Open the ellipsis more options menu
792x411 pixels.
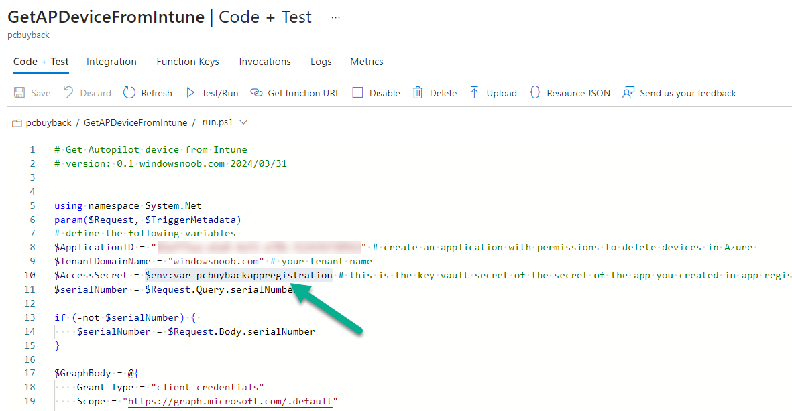tap(335, 17)
